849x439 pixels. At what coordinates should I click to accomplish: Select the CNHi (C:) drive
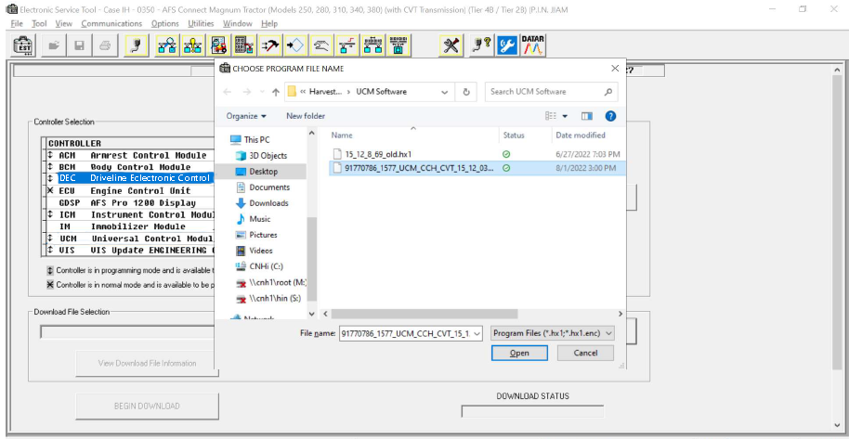pos(266,266)
